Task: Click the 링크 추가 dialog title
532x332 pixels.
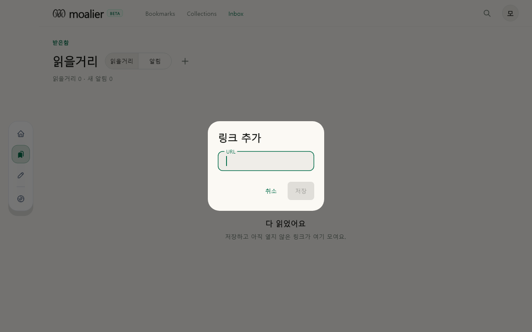Action: pyautogui.click(x=239, y=138)
